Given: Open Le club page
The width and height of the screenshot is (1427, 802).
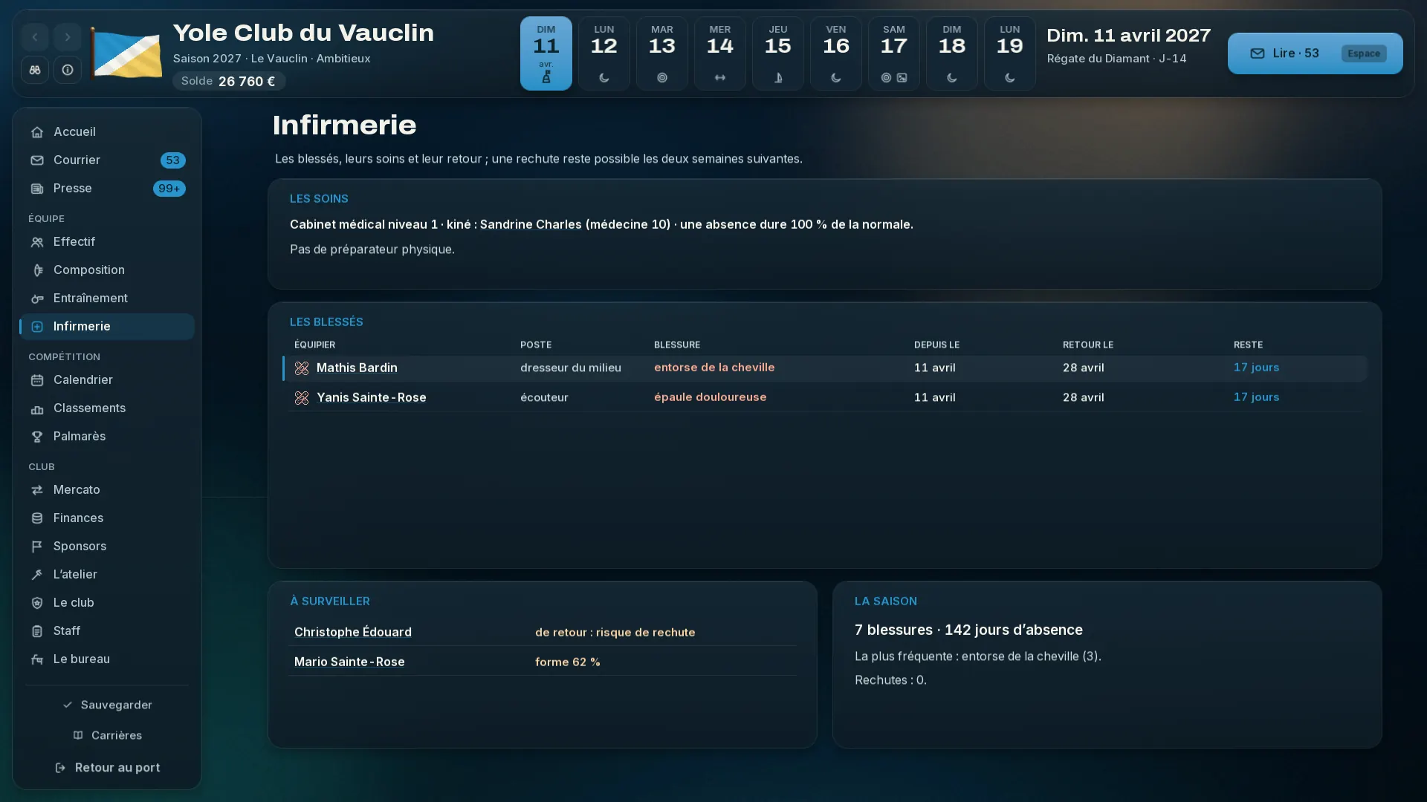Looking at the screenshot, I should click(x=107, y=603).
